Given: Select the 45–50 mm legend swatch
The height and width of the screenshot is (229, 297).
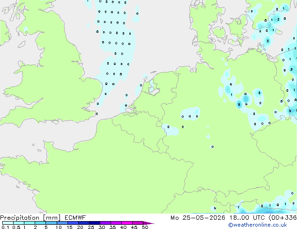Looking at the screenshot, I should 138,223.
